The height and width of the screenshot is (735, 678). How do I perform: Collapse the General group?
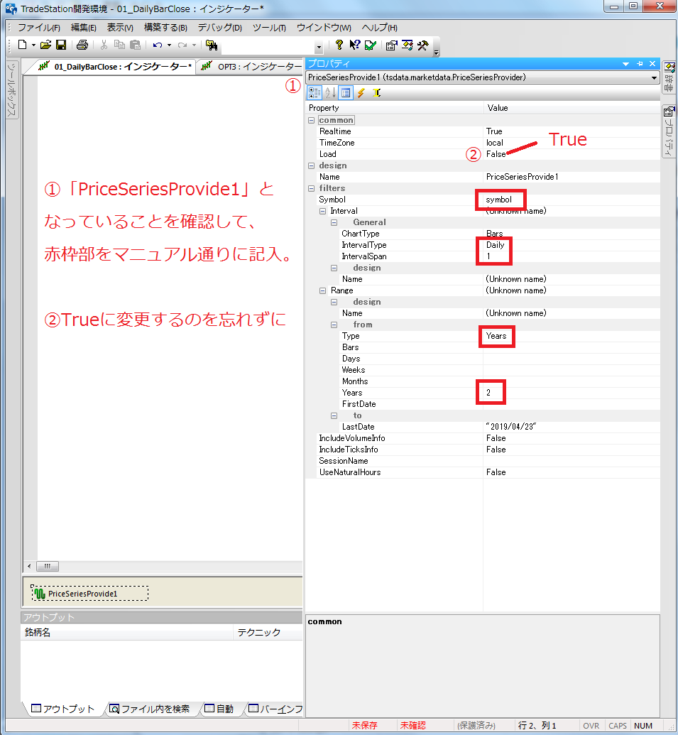point(334,223)
